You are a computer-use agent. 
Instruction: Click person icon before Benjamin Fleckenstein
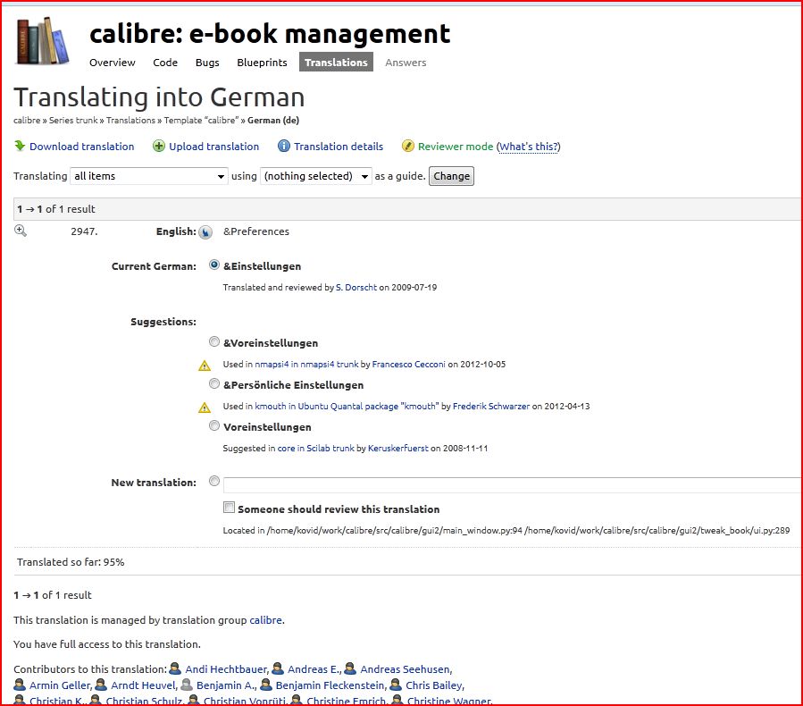[x=266, y=685]
